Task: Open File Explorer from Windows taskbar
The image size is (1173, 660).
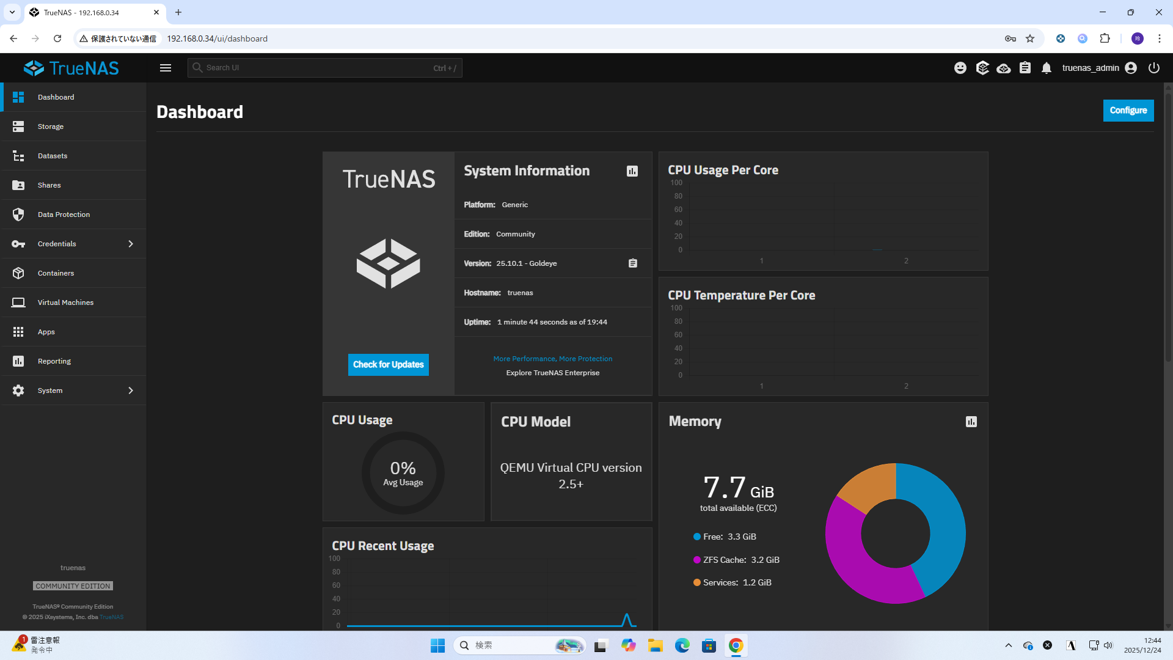Action: coord(656,645)
